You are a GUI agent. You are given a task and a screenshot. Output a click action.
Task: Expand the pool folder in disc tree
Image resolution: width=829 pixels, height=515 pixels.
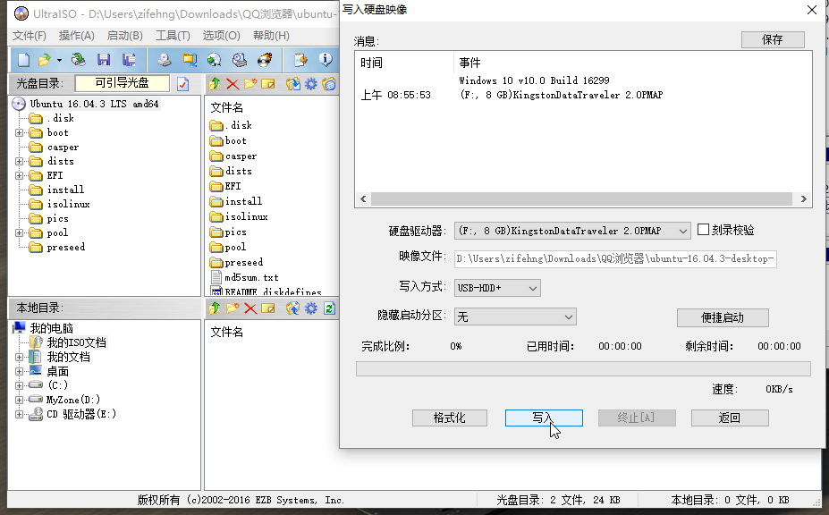pos(19,232)
